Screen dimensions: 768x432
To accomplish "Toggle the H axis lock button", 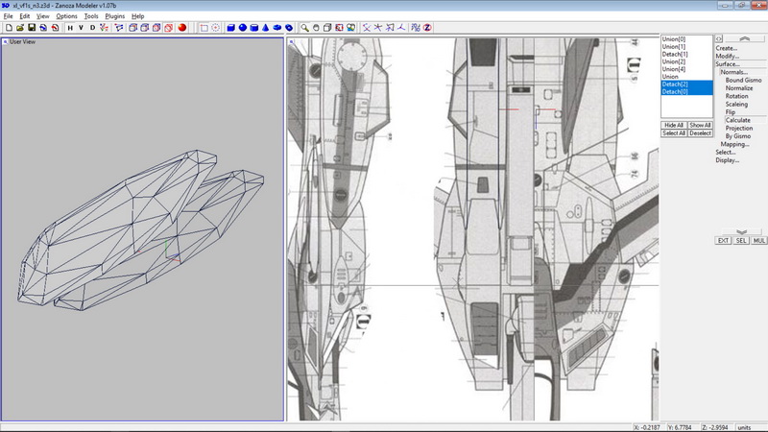I will click(69, 28).
